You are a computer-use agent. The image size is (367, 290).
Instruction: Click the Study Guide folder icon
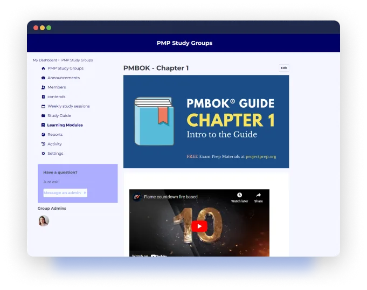pyautogui.click(x=43, y=116)
